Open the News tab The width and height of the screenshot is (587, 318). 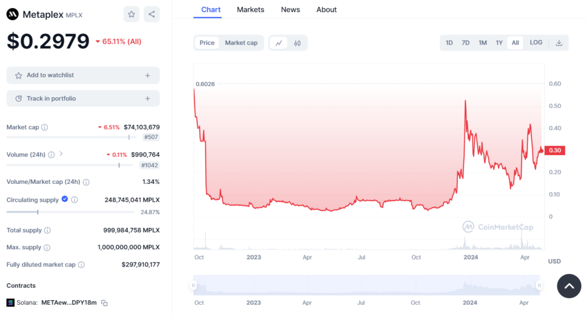click(x=290, y=10)
